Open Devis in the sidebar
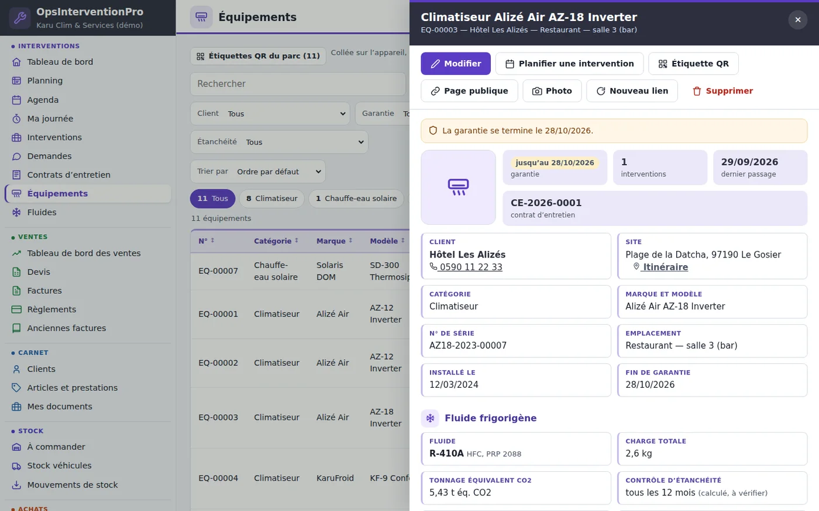819x511 pixels. click(88, 272)
